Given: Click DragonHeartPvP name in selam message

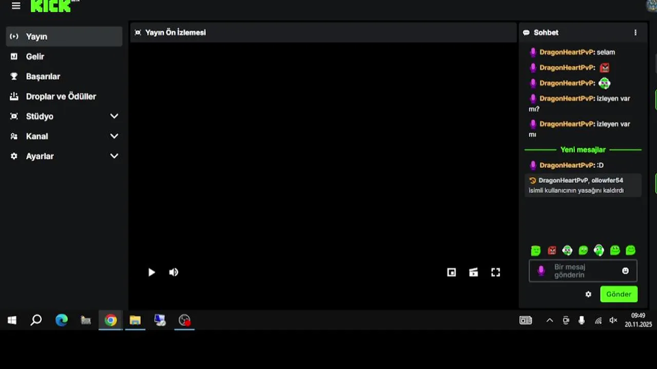Looking at the screenshot, I should point(566,52).
